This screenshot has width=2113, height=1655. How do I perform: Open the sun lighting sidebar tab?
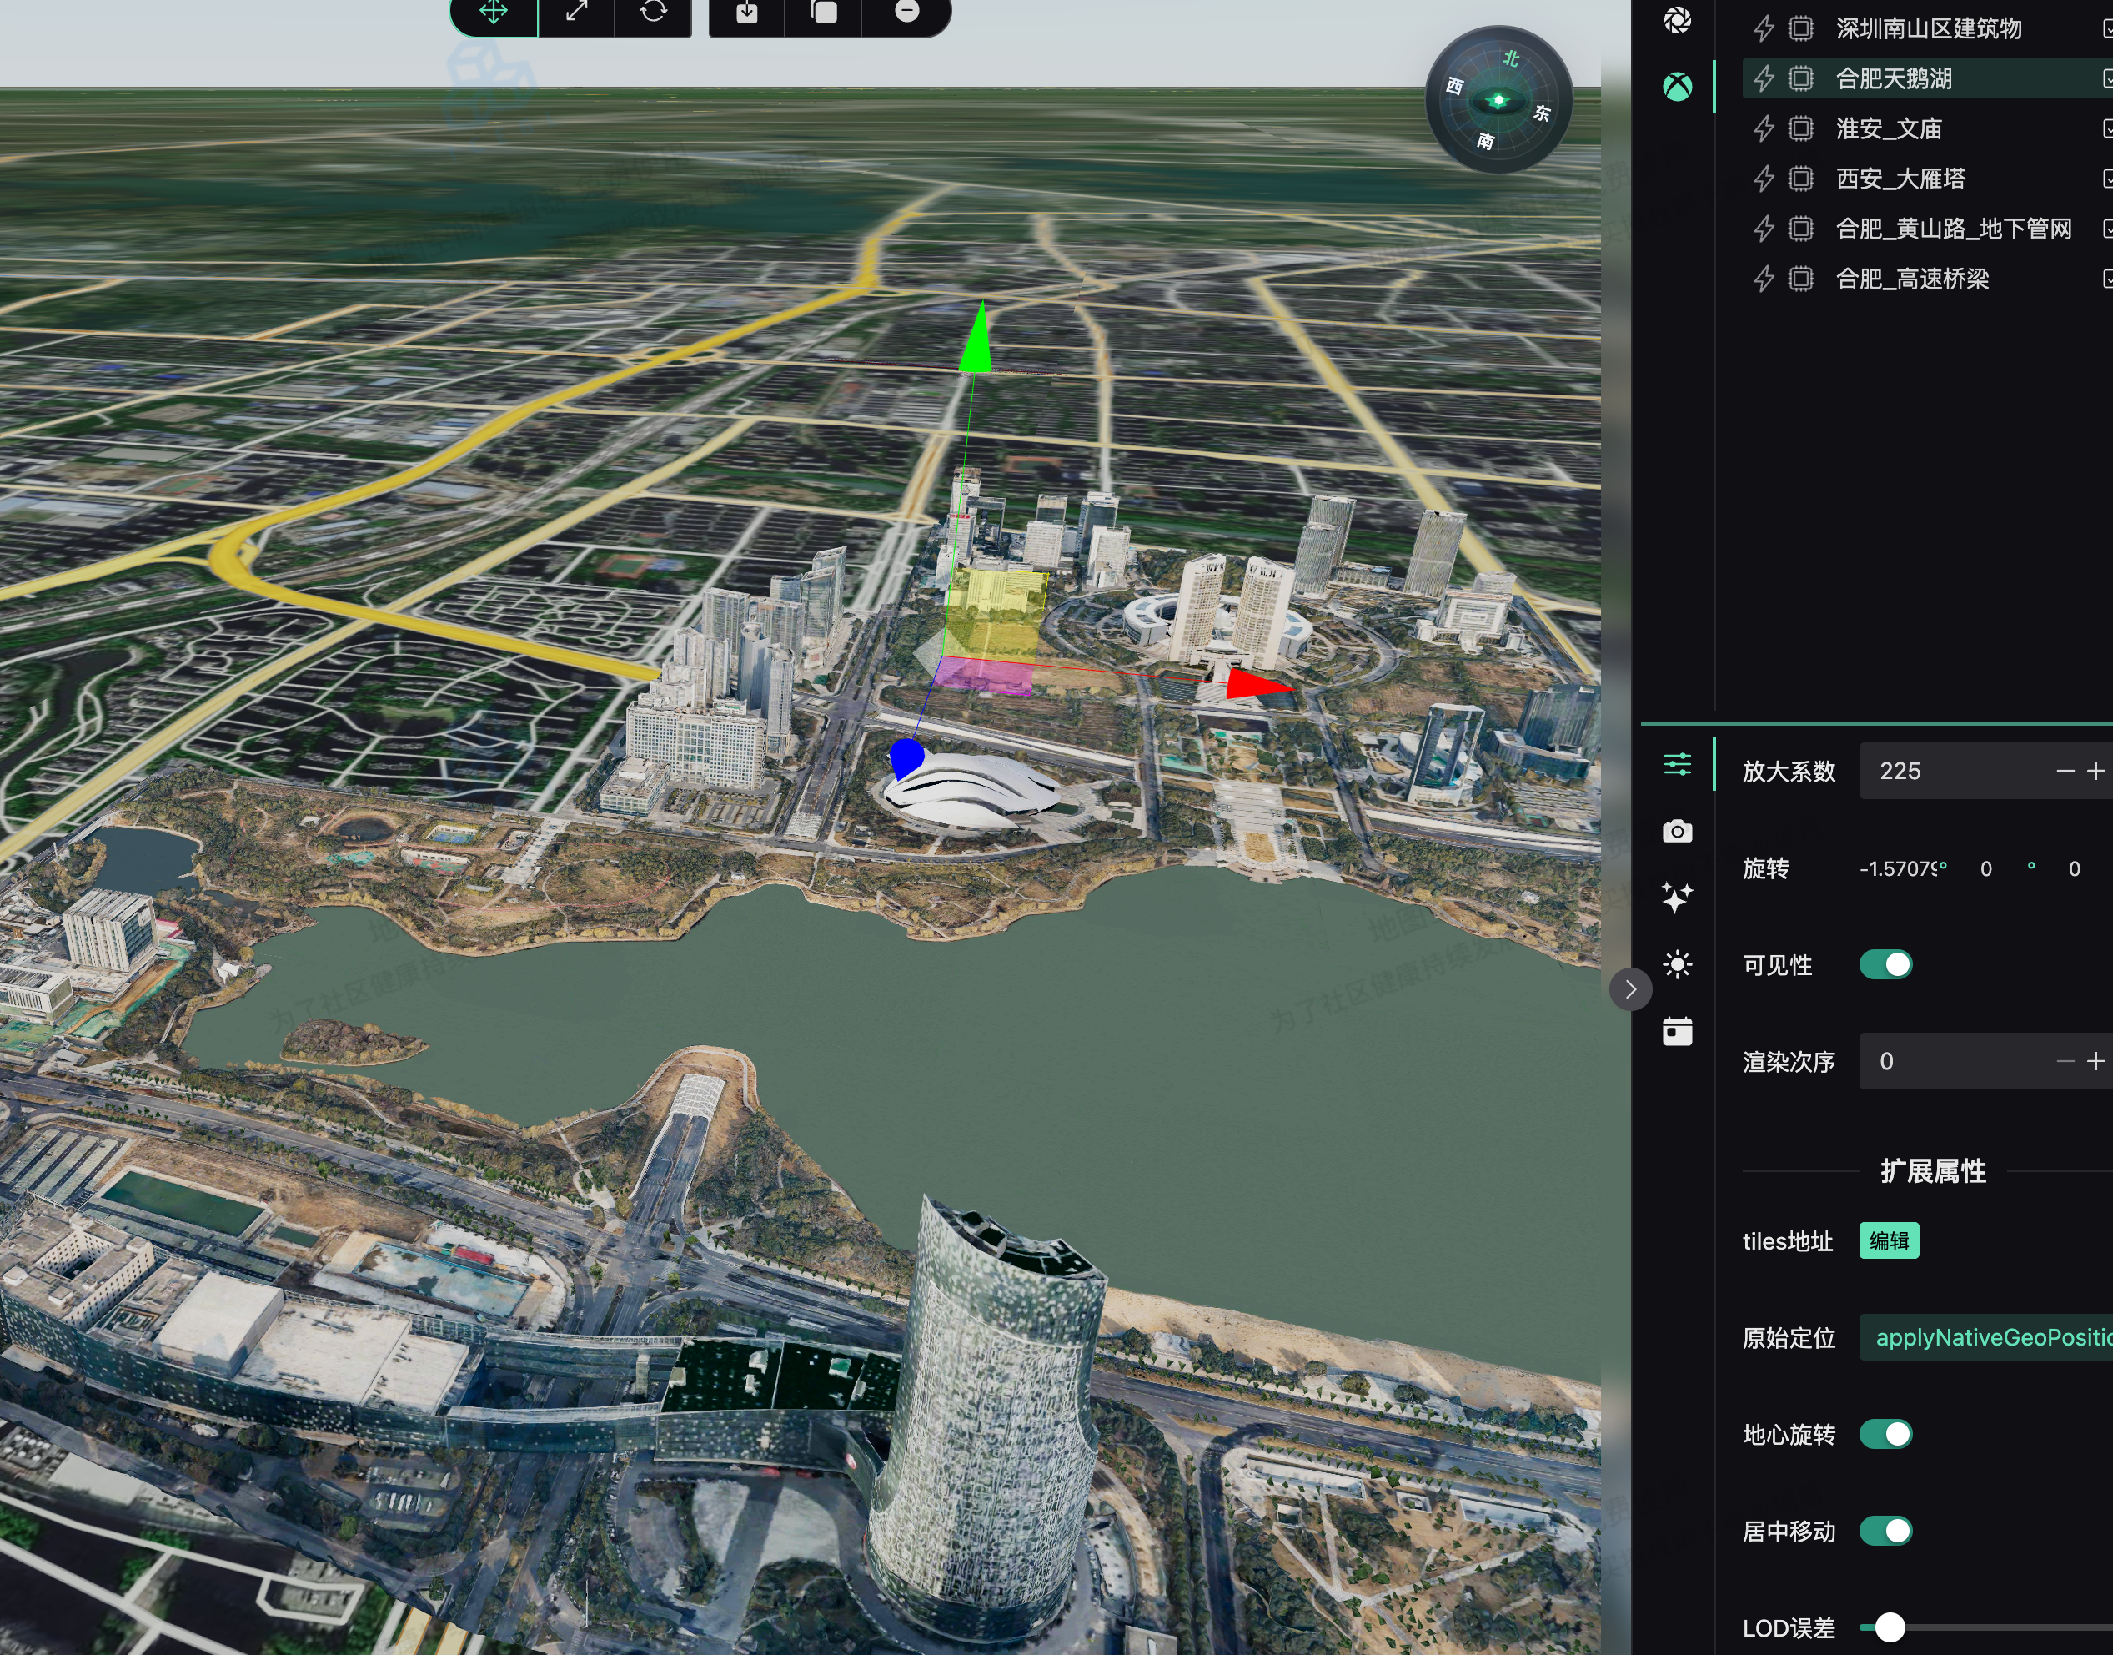click(x=1677, y=964)
